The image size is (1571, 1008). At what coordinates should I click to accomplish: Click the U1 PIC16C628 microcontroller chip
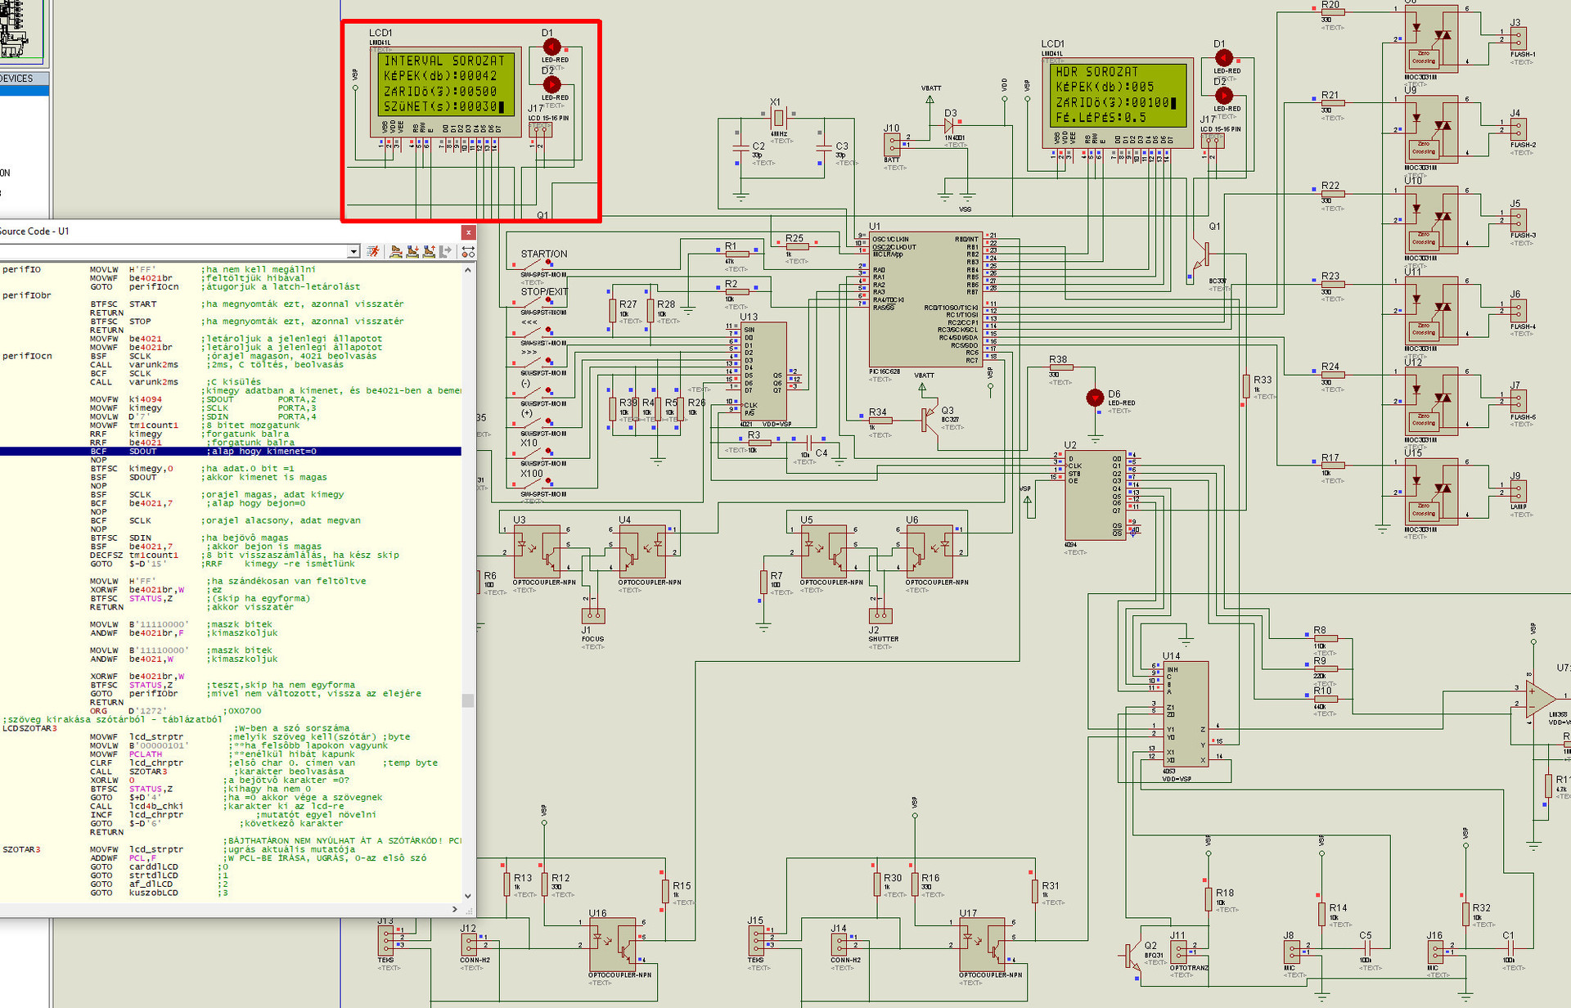[925, 299]
